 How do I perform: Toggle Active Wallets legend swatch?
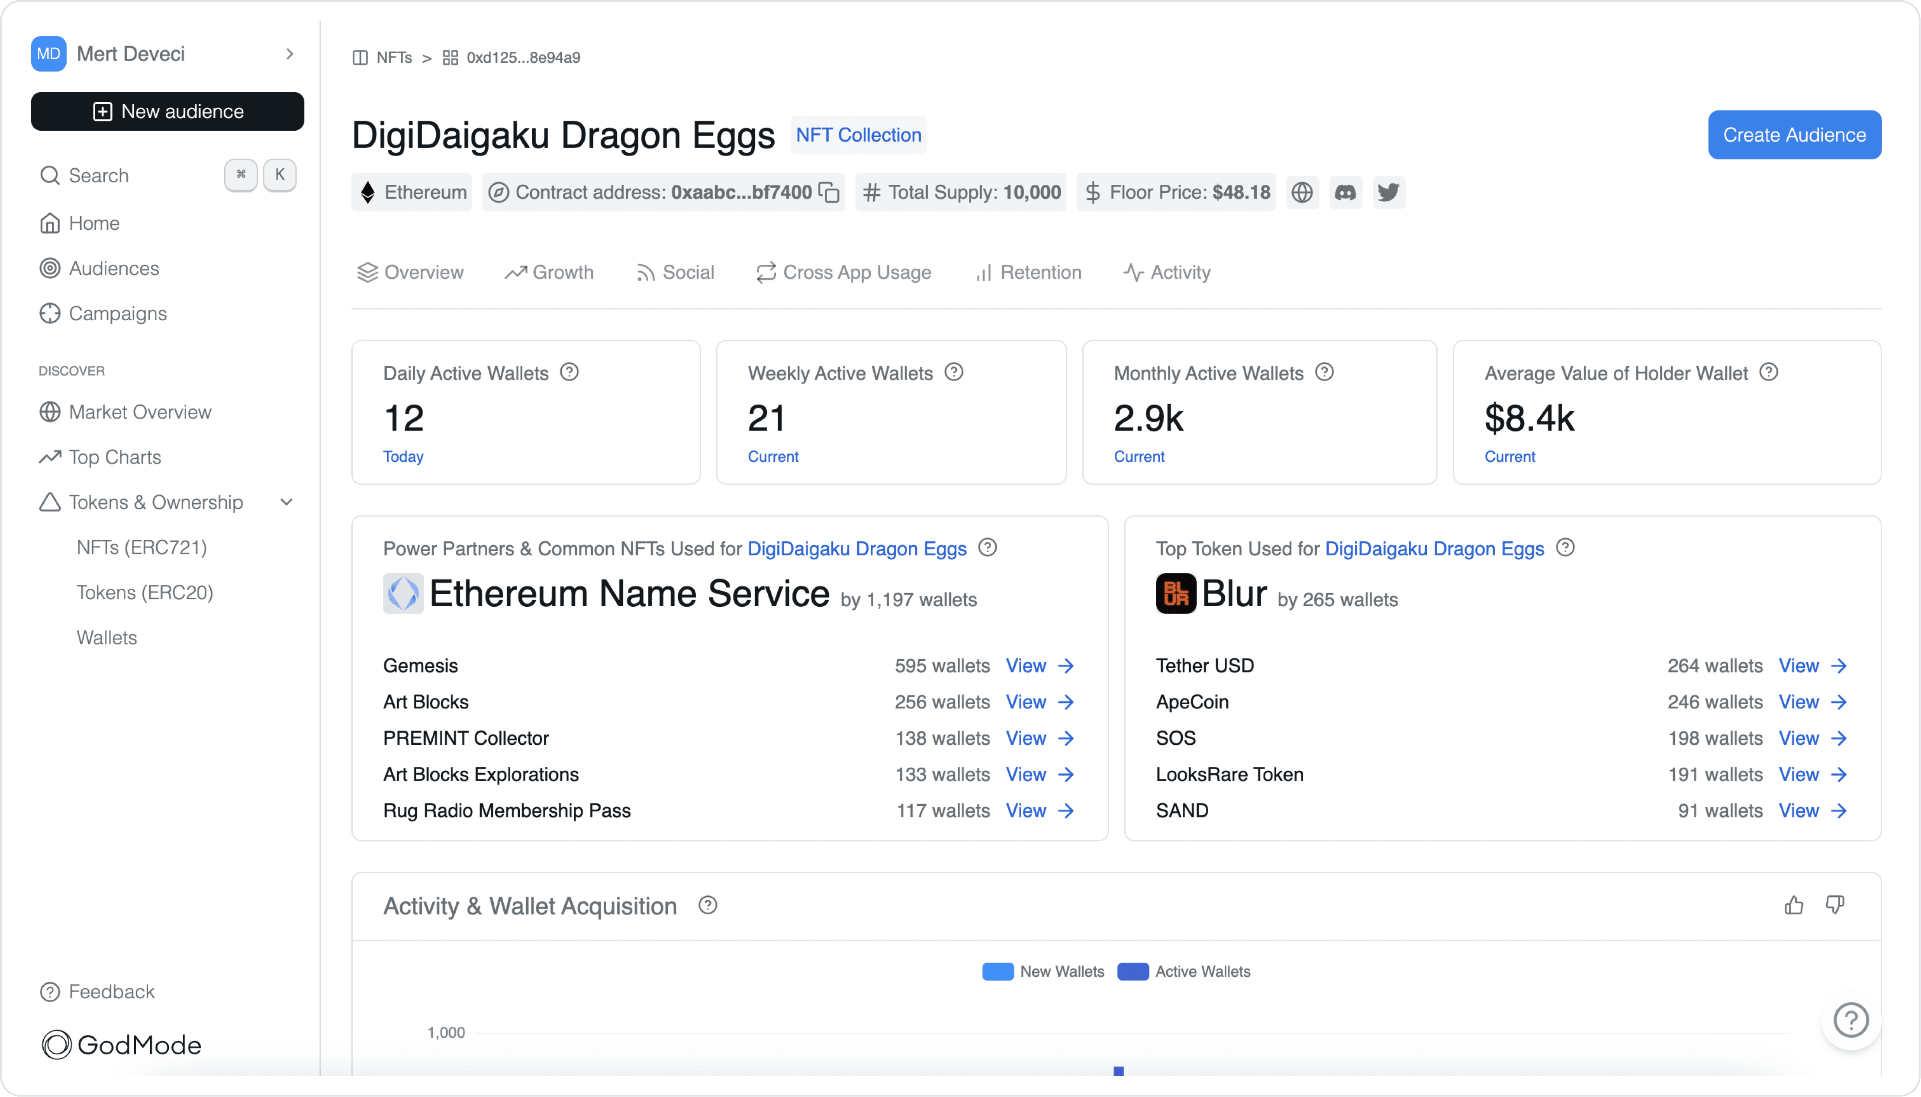(x=1132, y=971)
